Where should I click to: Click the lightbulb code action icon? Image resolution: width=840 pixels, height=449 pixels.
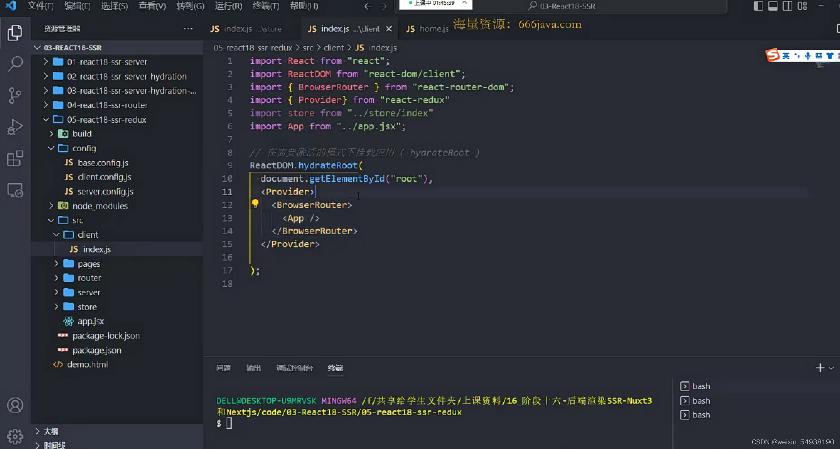(x=255, y=204)
